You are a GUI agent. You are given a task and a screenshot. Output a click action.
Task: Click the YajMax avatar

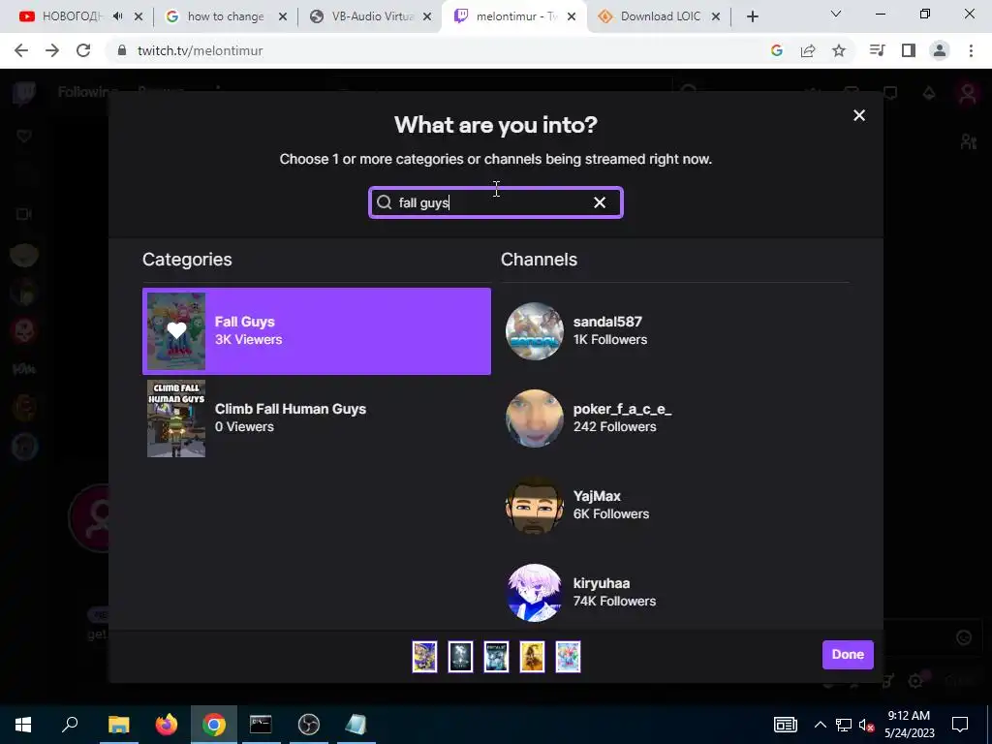pyautogui.click(x=535, y=505)
